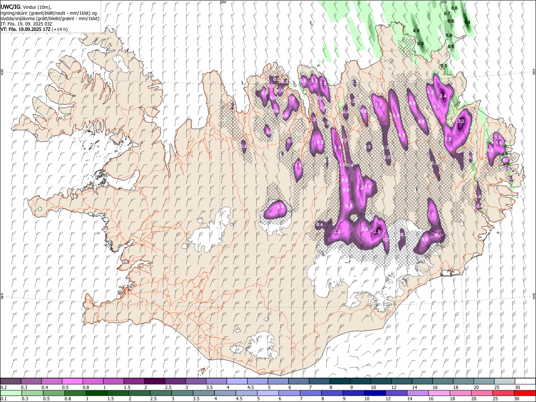
Task: Click the "20W" longitude label
Action: pyautogui.click(x=223, y=2)
